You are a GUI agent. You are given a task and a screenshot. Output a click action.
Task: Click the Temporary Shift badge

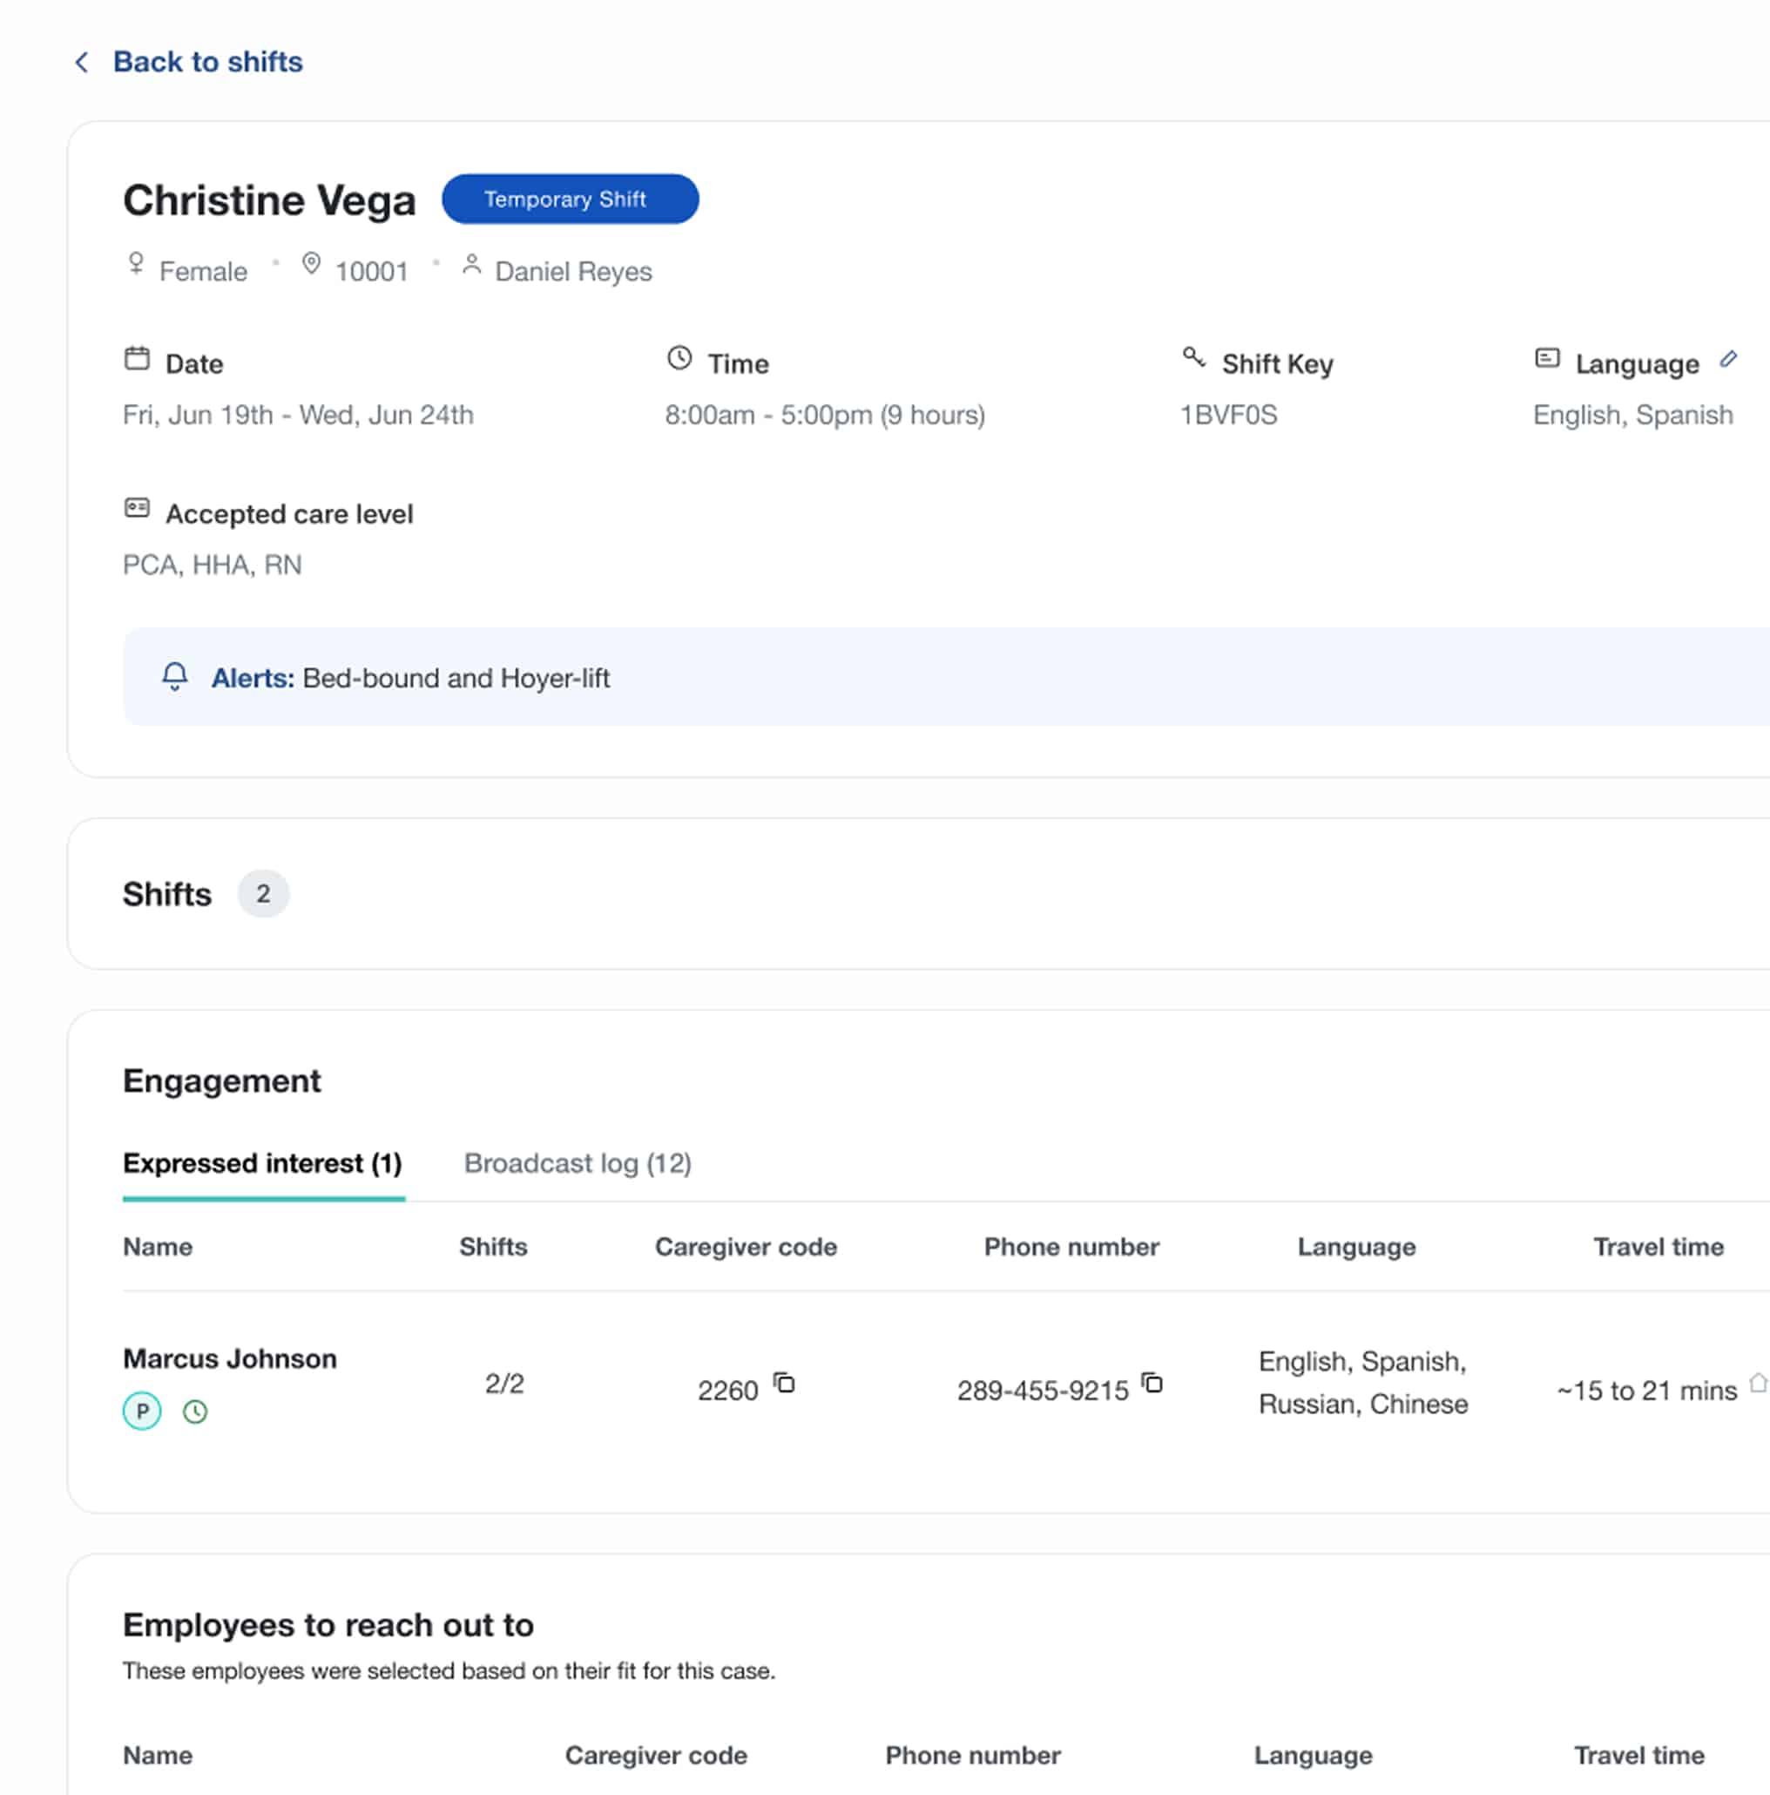(x=571, y=199)
